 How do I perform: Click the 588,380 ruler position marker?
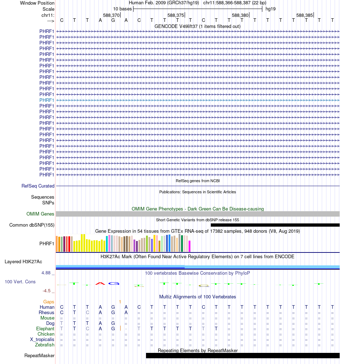point(240,15)
